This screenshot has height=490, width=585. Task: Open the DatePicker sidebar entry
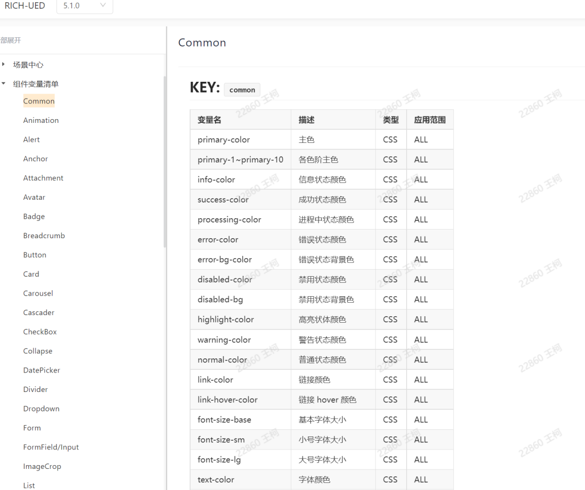41,370
